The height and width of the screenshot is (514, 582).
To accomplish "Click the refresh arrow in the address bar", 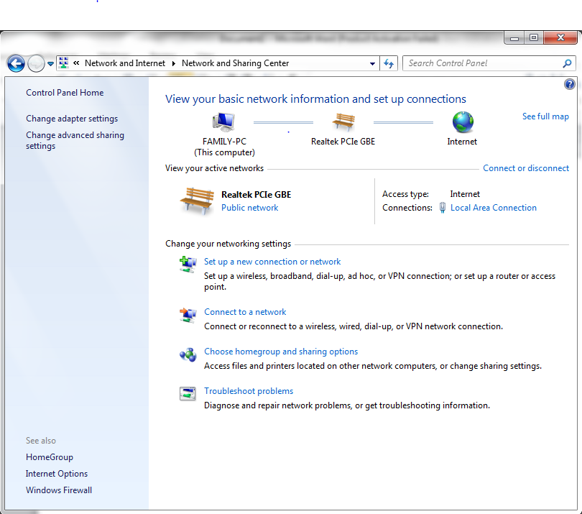I will [x=389, y=63].
